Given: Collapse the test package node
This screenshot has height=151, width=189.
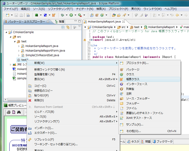Looking at the screenshot, I should tap(15, 41).
